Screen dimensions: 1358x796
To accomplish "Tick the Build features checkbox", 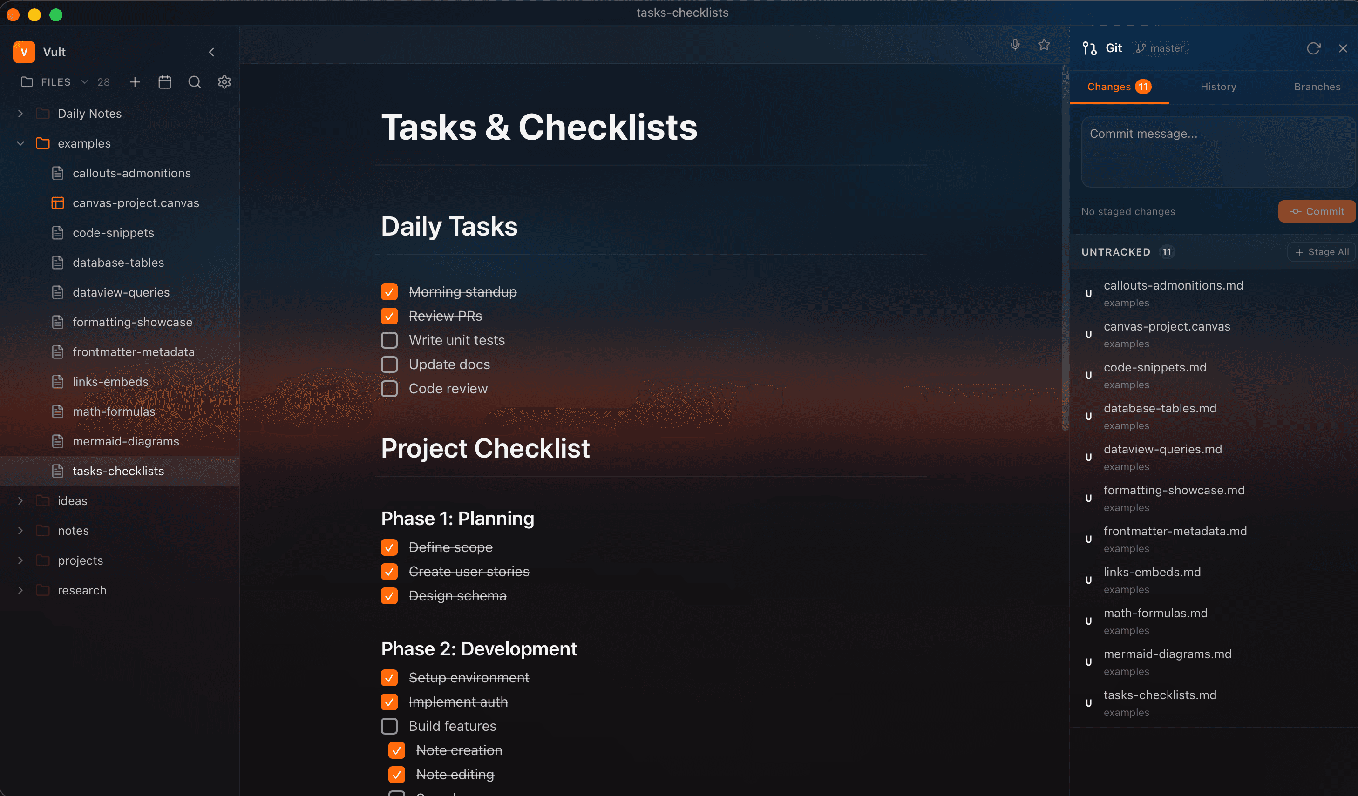I will (389, 726).
